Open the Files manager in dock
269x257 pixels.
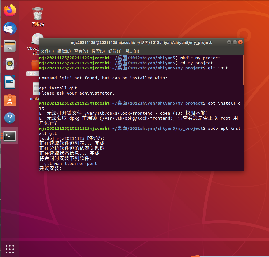(x=10, y=46)
